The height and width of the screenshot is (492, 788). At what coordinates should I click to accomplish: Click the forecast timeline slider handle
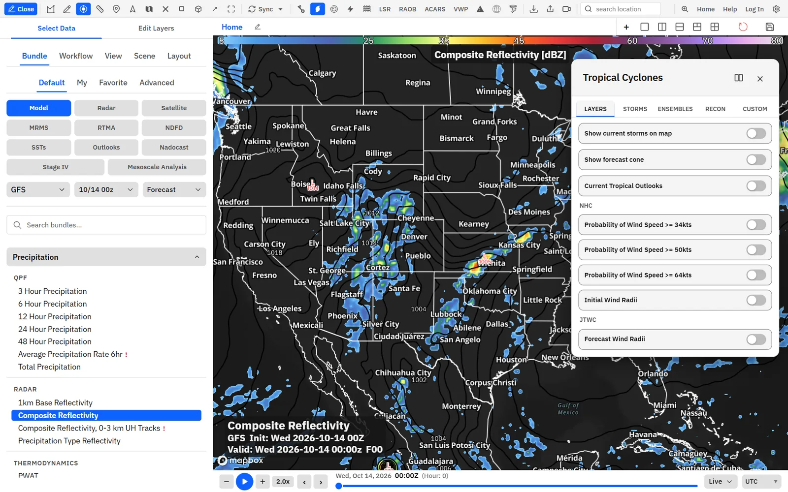338,486
